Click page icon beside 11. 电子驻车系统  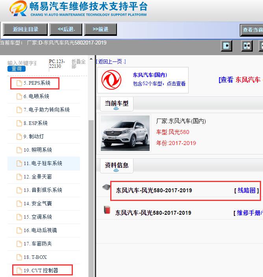(19, 164)
